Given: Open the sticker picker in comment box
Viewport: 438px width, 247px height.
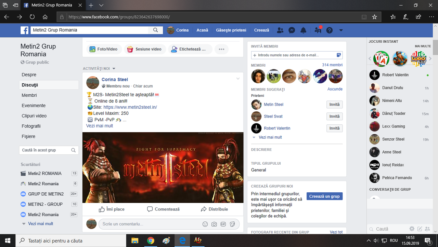Looking at the screenshot, I should click(x=232, y=224).
